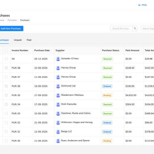The width and height of the screenshot is (154, 154).
Task: Click supplier name Berge LLC
Action: pos(66,131)
